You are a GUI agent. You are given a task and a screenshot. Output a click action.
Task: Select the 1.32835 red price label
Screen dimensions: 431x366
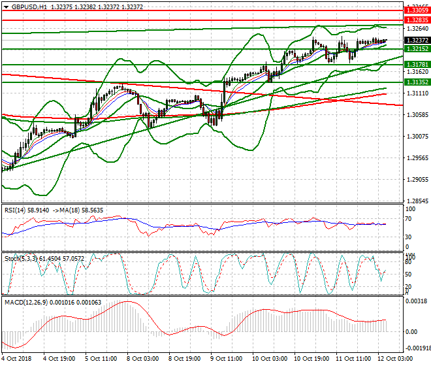[417, 20]
